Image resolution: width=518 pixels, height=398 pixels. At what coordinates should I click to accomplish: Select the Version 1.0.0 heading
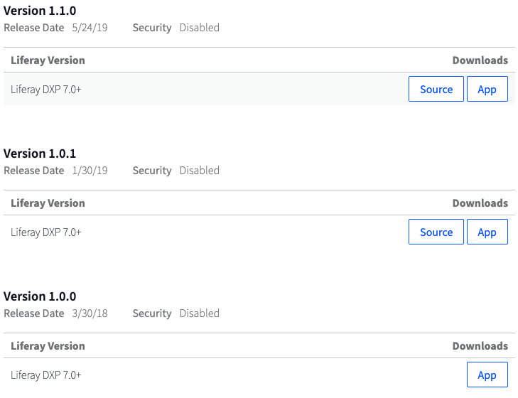[x=40, y=296]
